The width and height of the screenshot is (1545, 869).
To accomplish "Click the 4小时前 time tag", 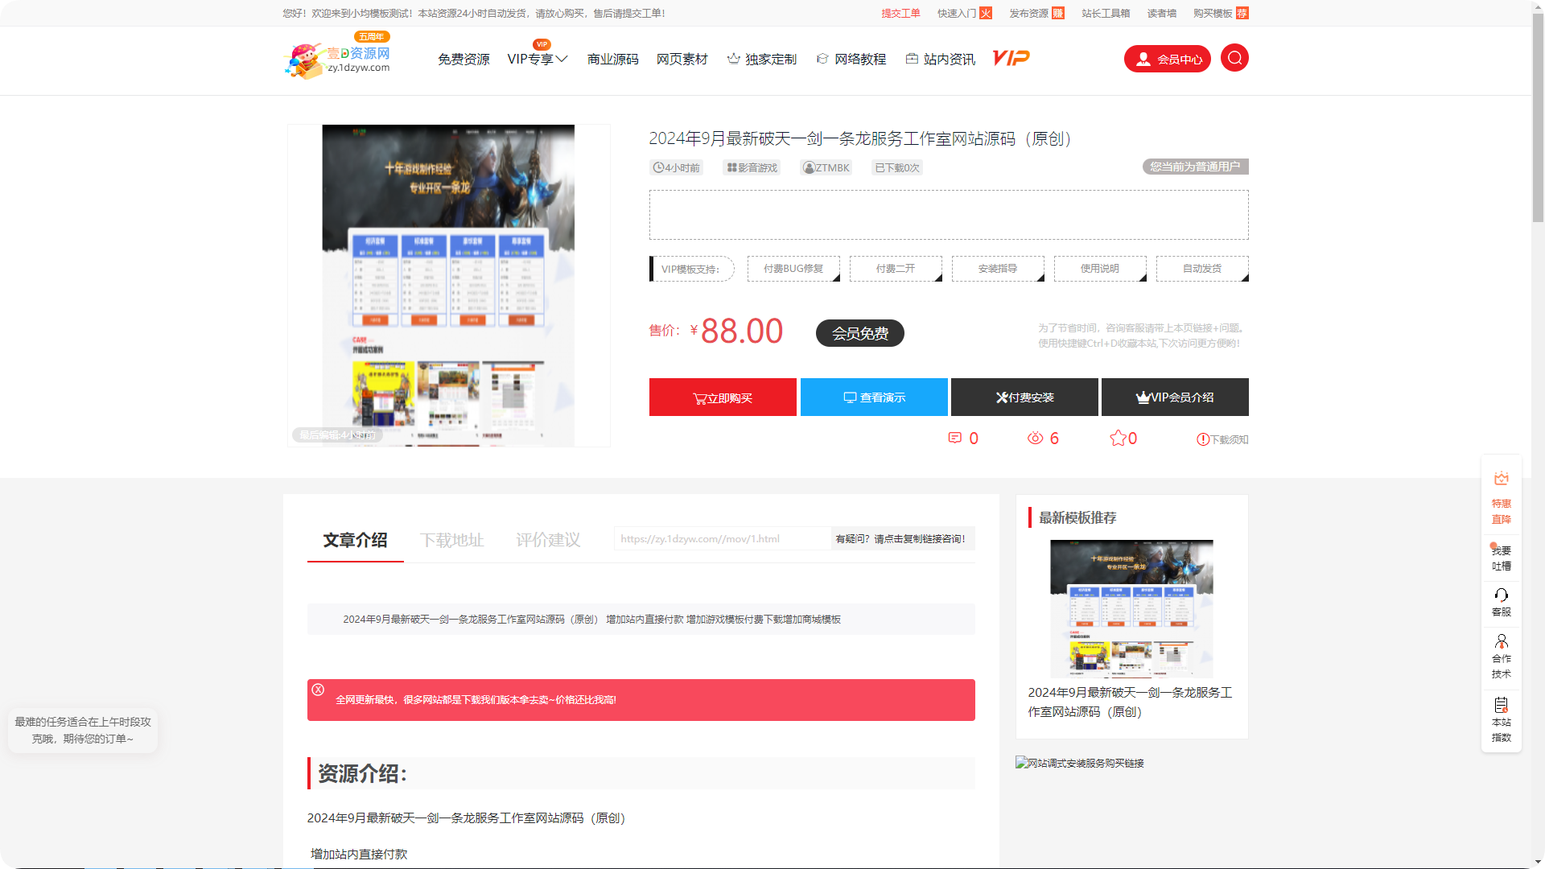I will (676, 167).
